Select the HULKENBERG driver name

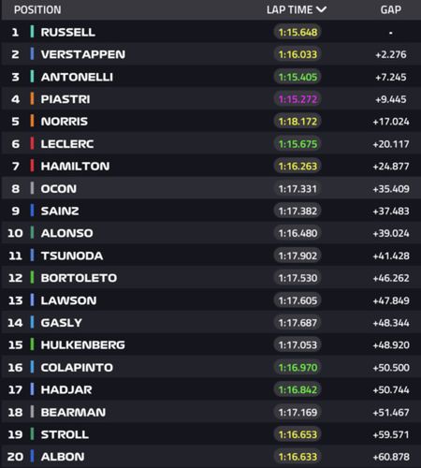click(83, 344)
